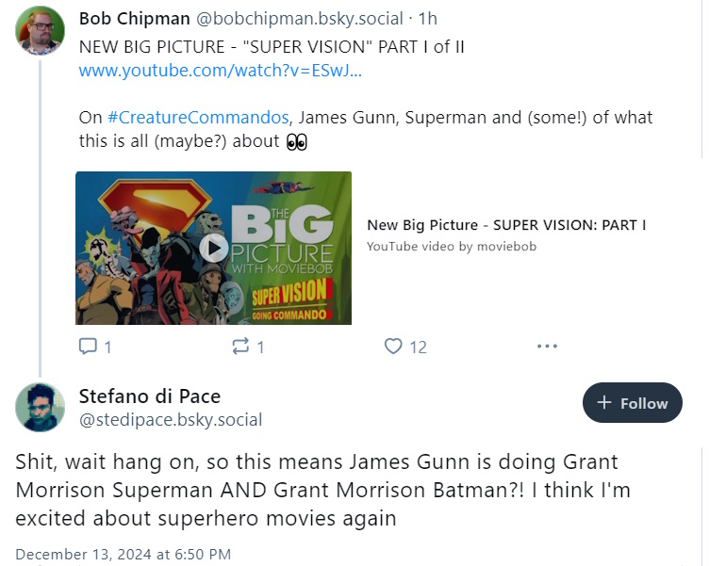The height and width of the screenshot is (566, 709).
Task: Repost Bob Chipman's post via repost icon
Action: 240,346
